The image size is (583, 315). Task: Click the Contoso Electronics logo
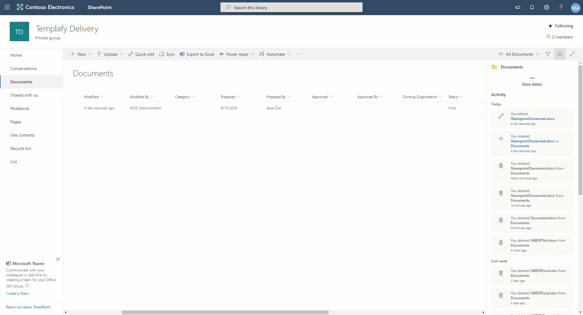46,7
